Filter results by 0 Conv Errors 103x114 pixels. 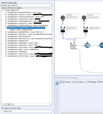point(78,82)
